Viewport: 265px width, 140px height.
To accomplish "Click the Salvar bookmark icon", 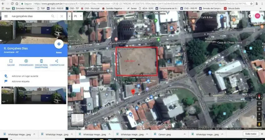I will pyautogui.click(x=11, y=61).
